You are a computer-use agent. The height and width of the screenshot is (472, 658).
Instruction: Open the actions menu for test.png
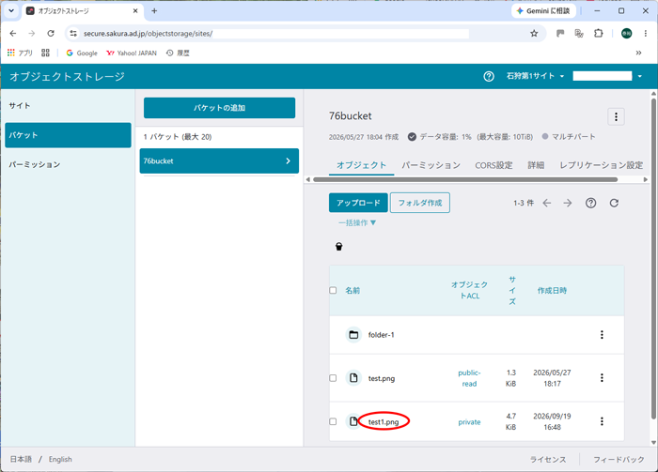(602, 378)
